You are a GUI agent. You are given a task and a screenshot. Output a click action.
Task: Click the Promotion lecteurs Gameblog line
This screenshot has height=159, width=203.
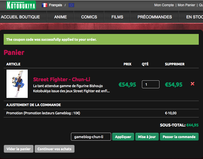tap(43, 113)
